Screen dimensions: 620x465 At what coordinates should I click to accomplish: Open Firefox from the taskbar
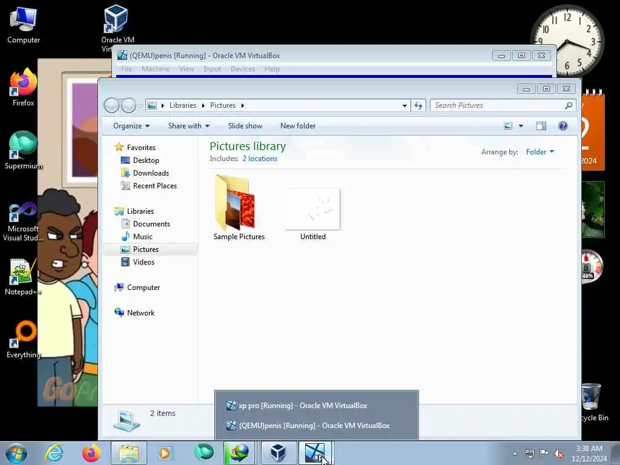(91, 453)
